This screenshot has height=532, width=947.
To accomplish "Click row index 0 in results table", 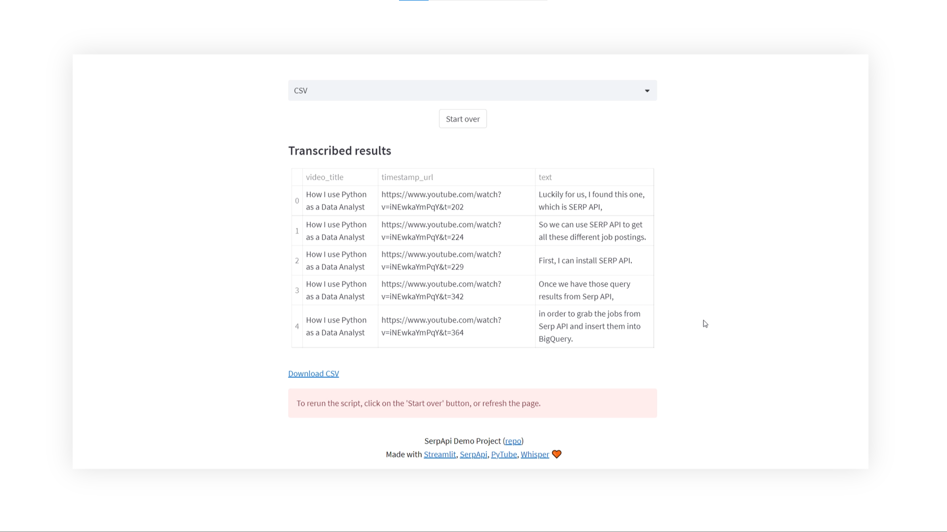I will pyautogui.click(x=297, y=200).
